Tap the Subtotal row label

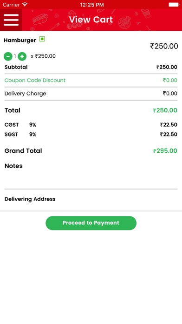click(16, 67)
